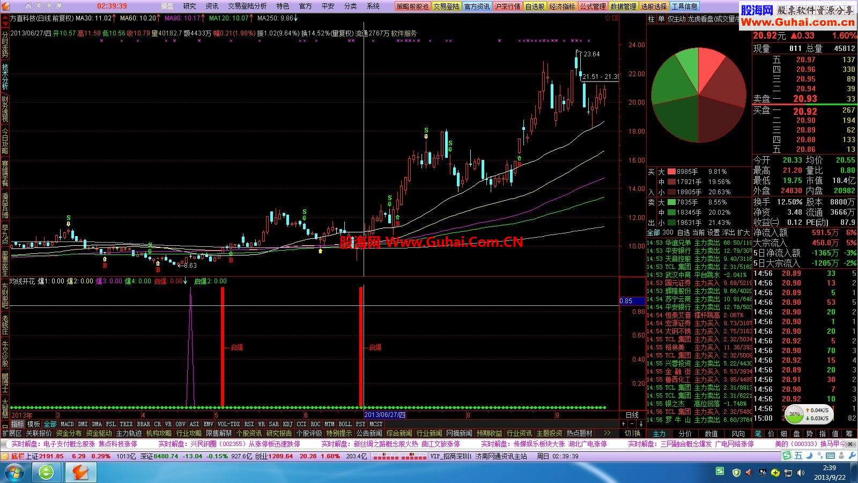Screen dimensions: 858x483
Task: Open 设置 in the trade feed header
Action: click(x=713, y=232)
